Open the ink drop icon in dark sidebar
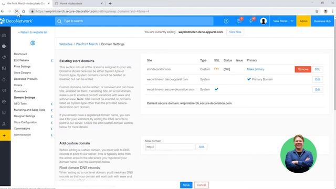Viewport: 336px width, 189px height. click(4, 79)
